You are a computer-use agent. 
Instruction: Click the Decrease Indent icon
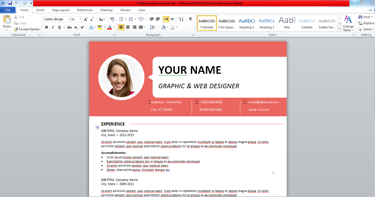pyautogui.click(x=151, y=19)
